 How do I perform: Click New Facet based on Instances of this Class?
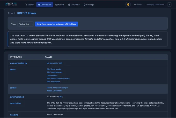coord(56,24)
